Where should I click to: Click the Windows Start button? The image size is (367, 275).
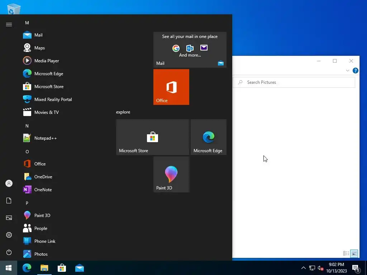(9, 268)
